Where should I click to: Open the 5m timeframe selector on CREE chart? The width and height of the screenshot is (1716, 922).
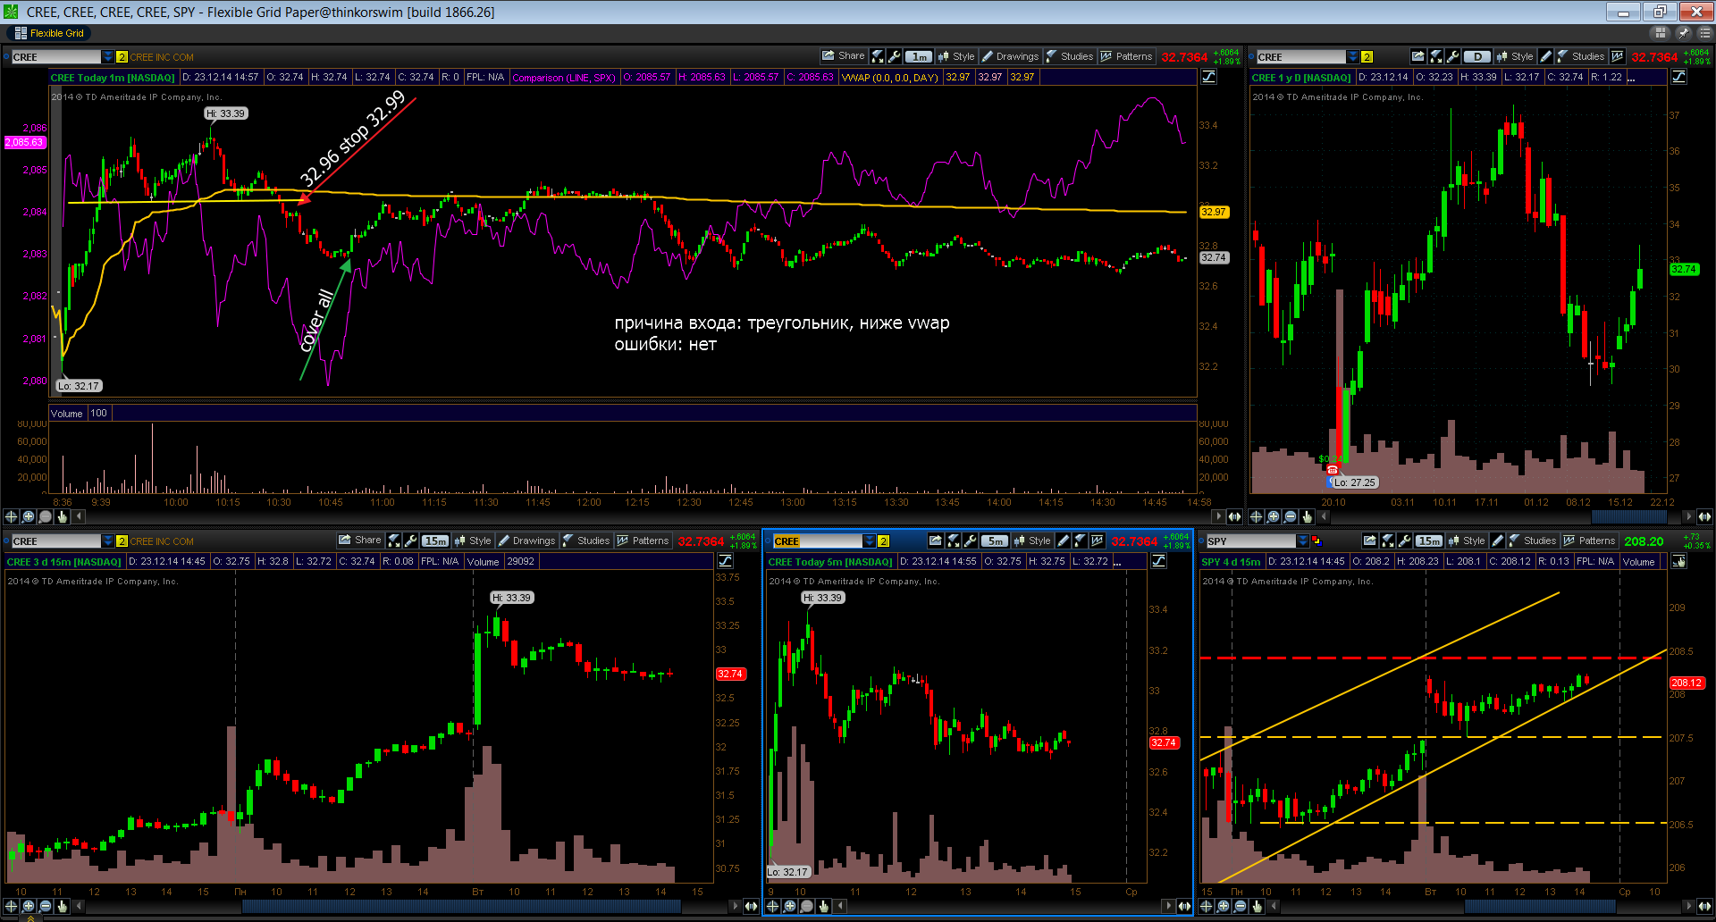click(x=995, y=541)
